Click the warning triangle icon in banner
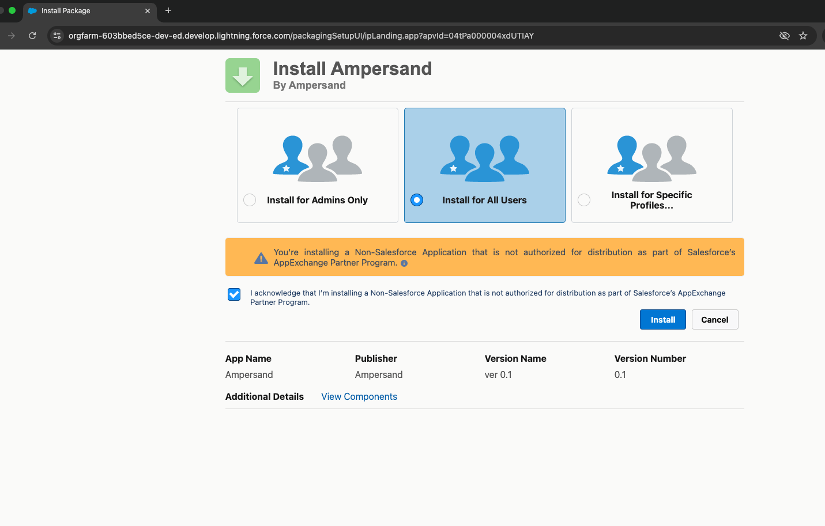 261,258
